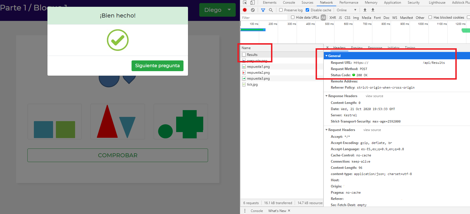
Task: Activate the inspect element picker icon
Action: pyautogui.click(x=245, y=3)
